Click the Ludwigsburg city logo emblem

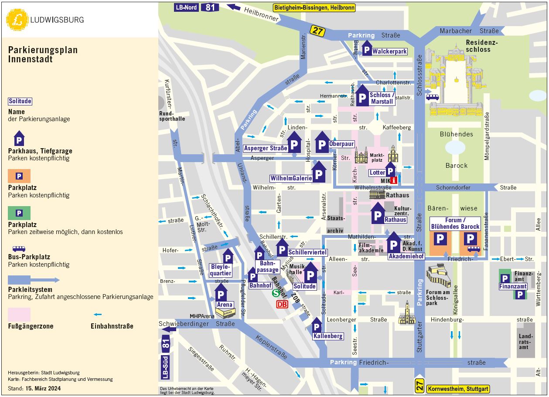(x=17, y=20)
